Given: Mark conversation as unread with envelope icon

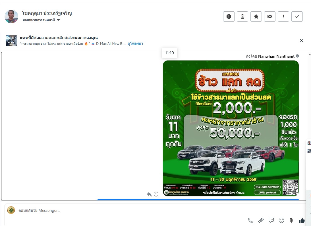Looking at the screenshot, I should tap(270, 16).
